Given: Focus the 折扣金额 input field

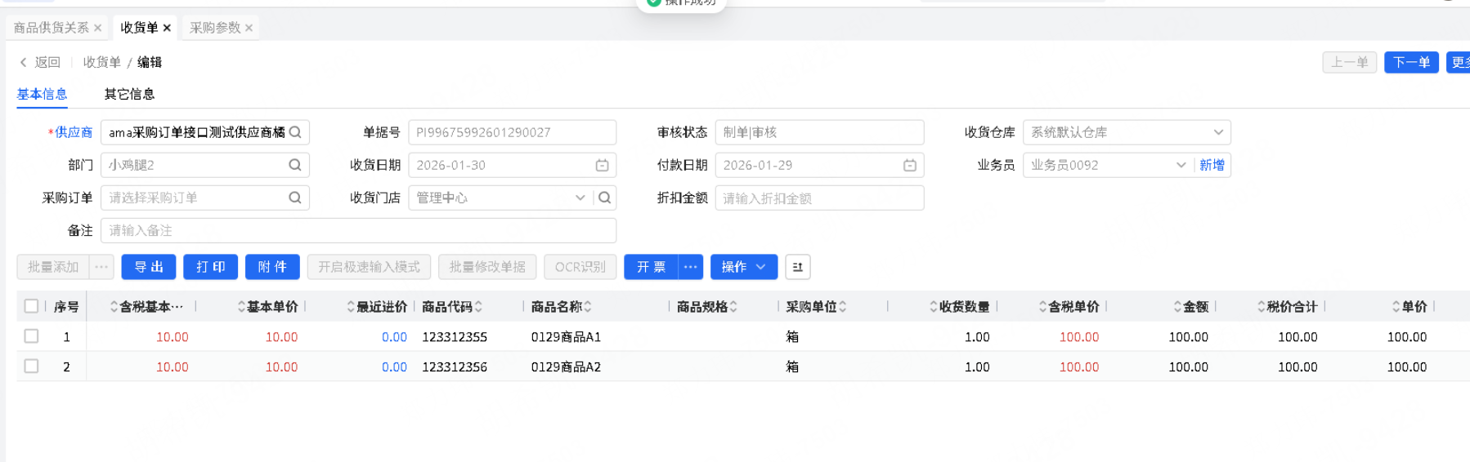Looking at the screenshot, I should pos(819,198).
